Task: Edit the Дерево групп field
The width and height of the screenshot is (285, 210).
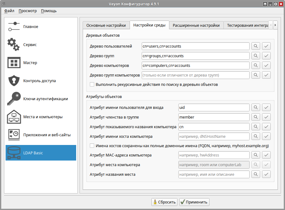Action: [x=195, y=56]
